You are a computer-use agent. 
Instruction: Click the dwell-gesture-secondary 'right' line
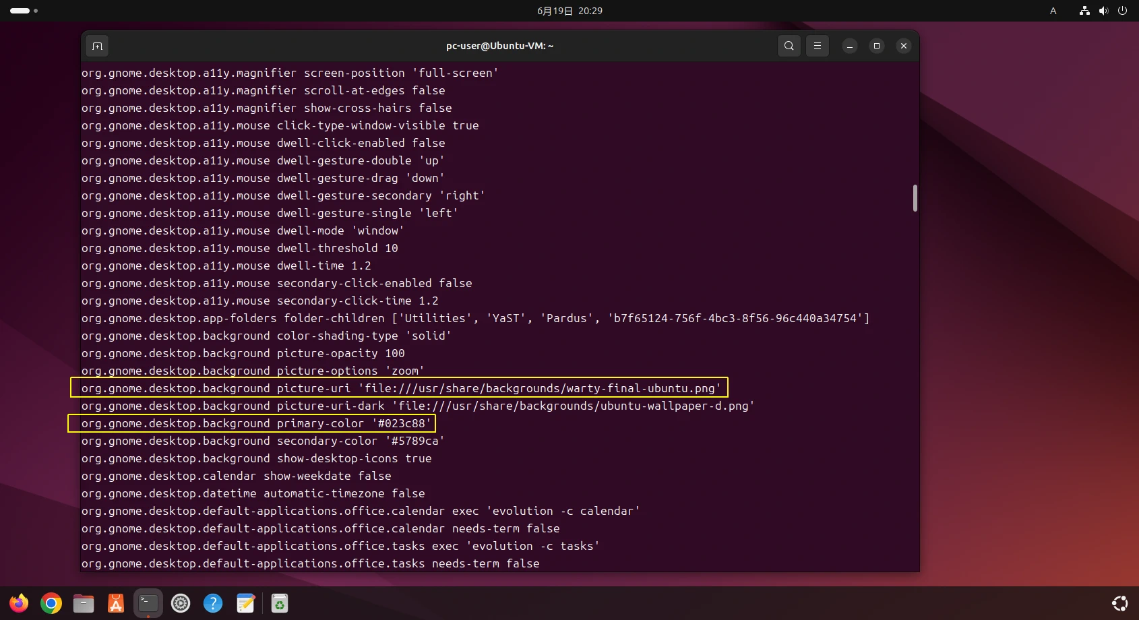click(x=283, y=195)
